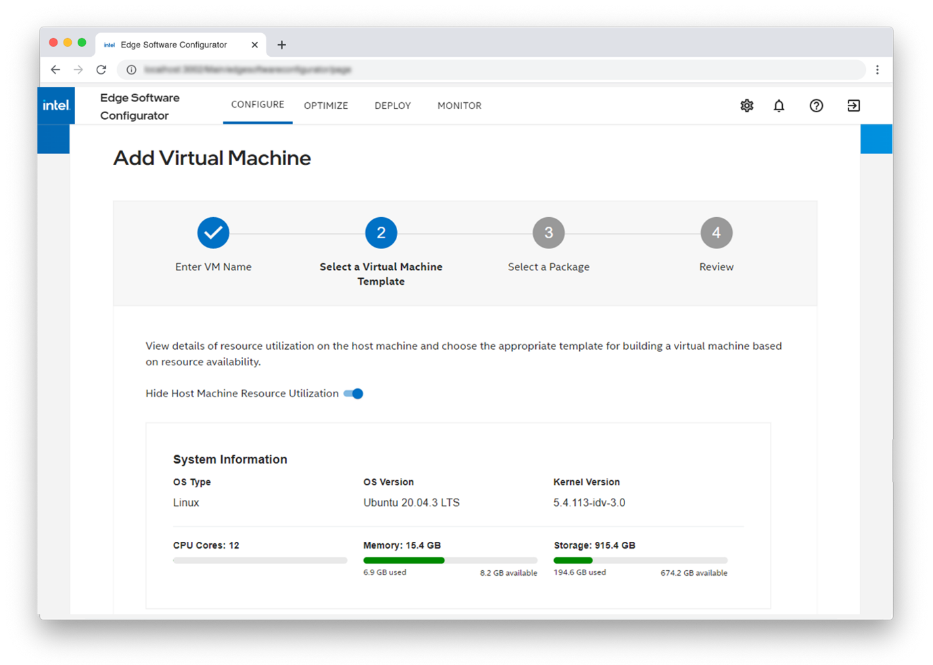Switch to the OPTIMIZE tab

[x=326, y=106]
